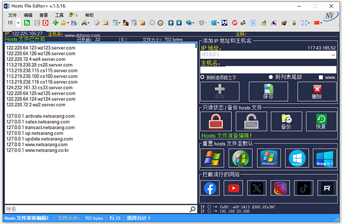Reset hosts to Windows XP default
342x224 pixels.
[212, 158]
